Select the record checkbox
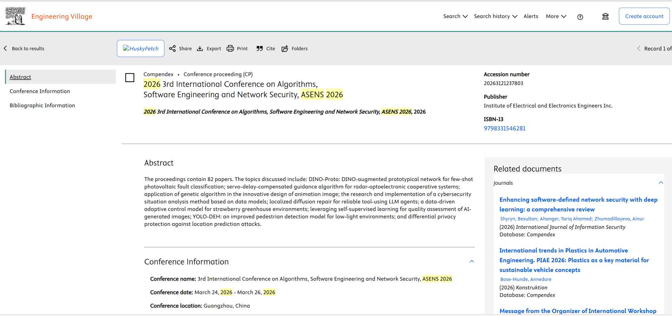The width and height of the screenshot is (672, 316). pyautogui.click(x=130, y=78)
